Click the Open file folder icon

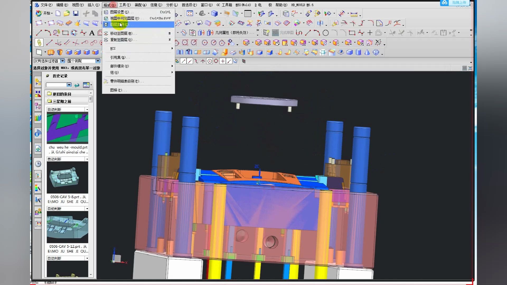[x=67, y=13]
